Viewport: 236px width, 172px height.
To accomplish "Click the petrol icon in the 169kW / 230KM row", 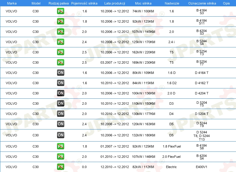I will point(60,62).
